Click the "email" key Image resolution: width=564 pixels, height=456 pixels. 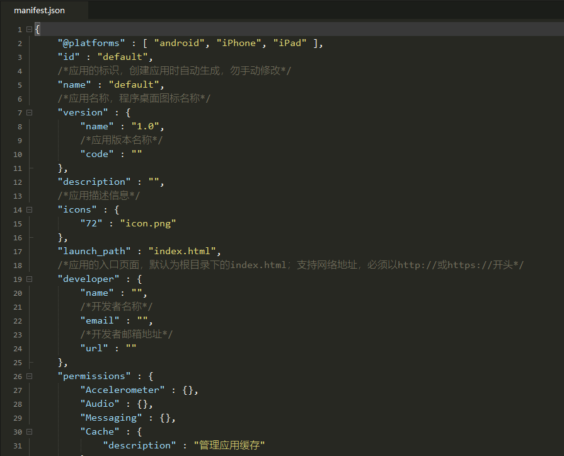(100, 320)
